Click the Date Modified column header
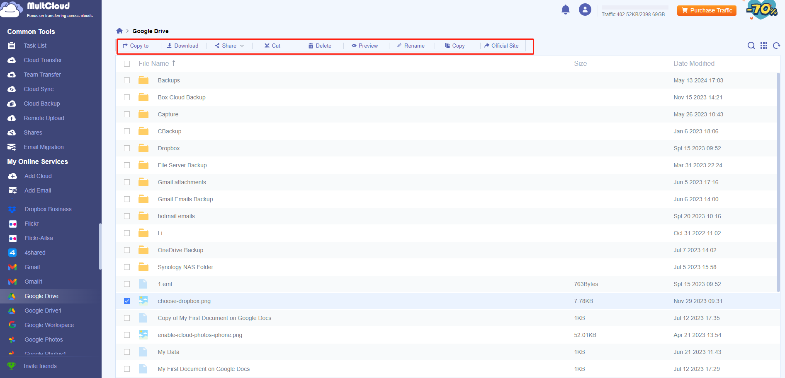Image resolution: width=785 pixels, height=378 pixels. [694, 63]
